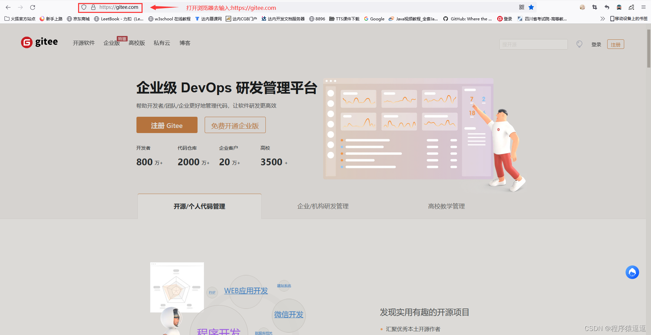Reload the current page
Viewport: 651px width, 335px height.
coord(33,7)
